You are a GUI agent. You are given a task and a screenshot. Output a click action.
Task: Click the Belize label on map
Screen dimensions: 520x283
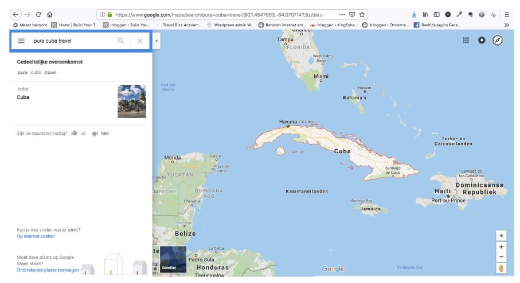pos(185,233)
